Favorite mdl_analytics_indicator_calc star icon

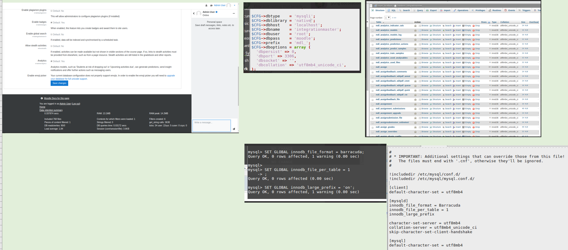415,26
